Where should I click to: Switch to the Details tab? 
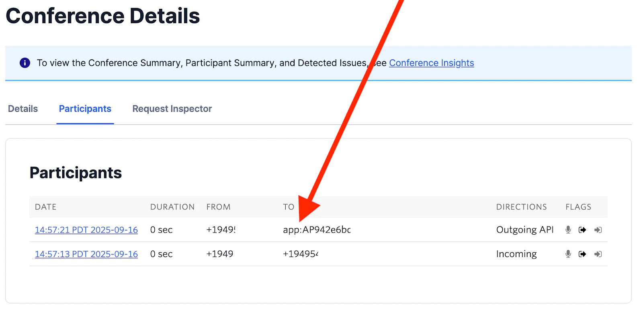(23, 109)
